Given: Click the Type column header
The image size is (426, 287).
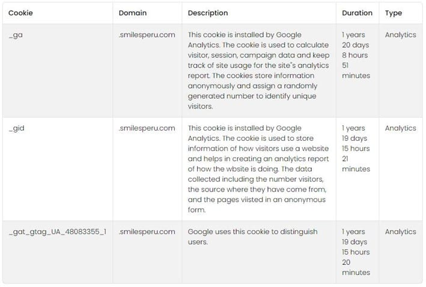Looking at the screenshot, I should coord(394,13).
